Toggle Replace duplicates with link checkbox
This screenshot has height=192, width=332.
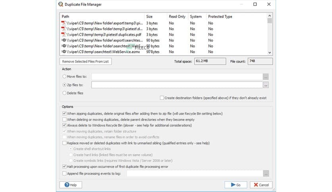point(64,143)
